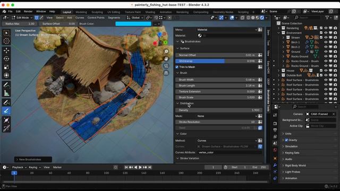Open the Output properties tab icon
Image resolution: width=340 pixels, height=191 pixels.
pos(275,130)
